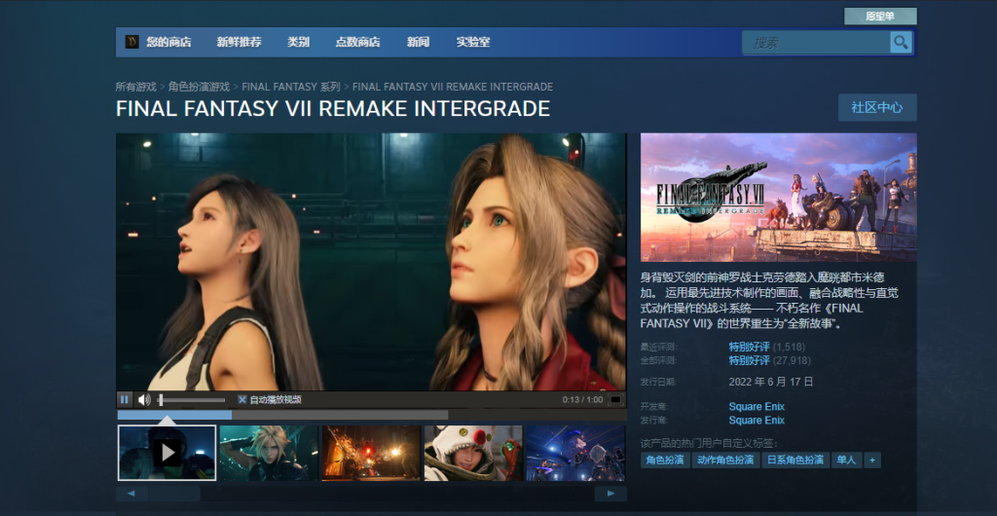Click the magnifier search button
This screenshot has width=997, height=516.
(901, 43)
